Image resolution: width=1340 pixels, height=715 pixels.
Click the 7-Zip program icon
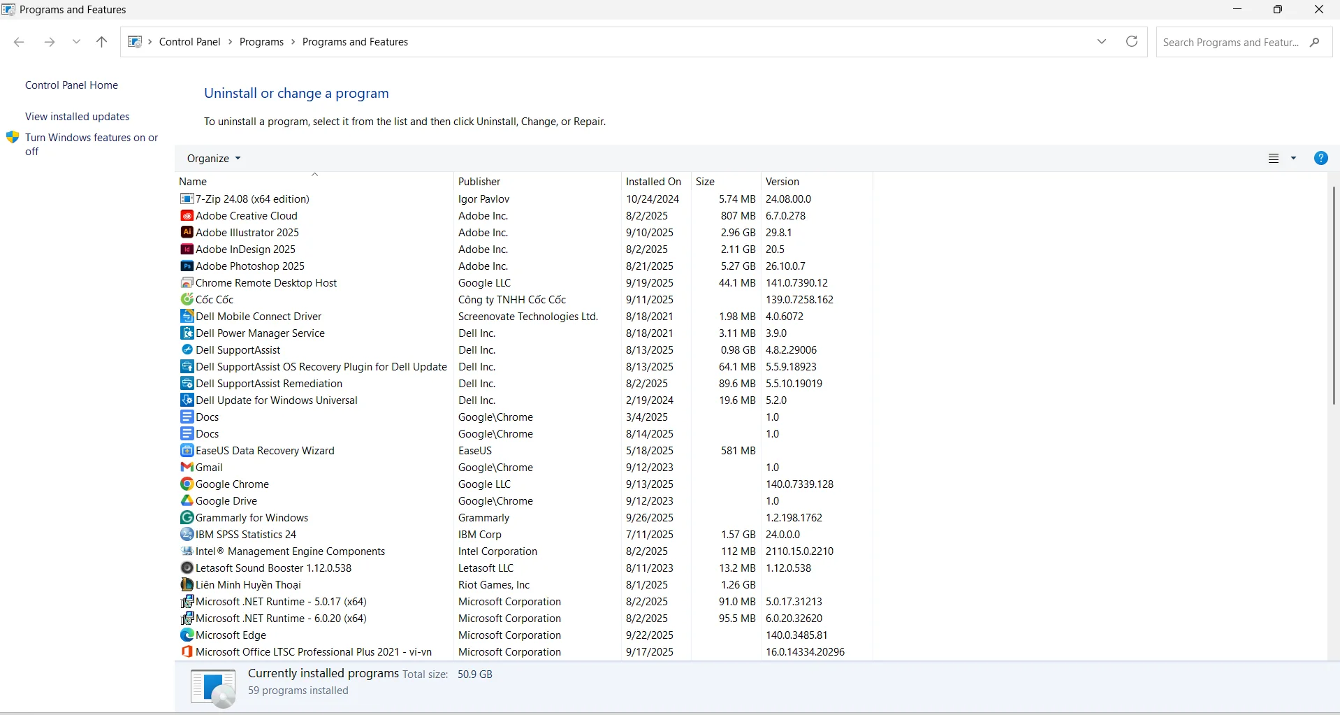click(187, 198)
